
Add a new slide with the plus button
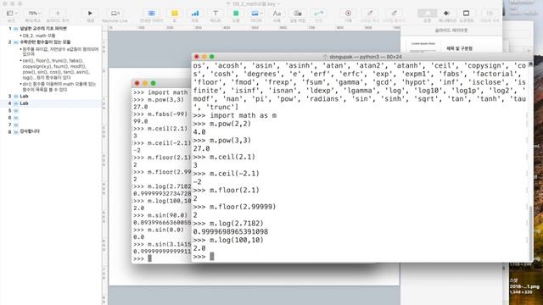pyautogui.click(x=58, y=14)
